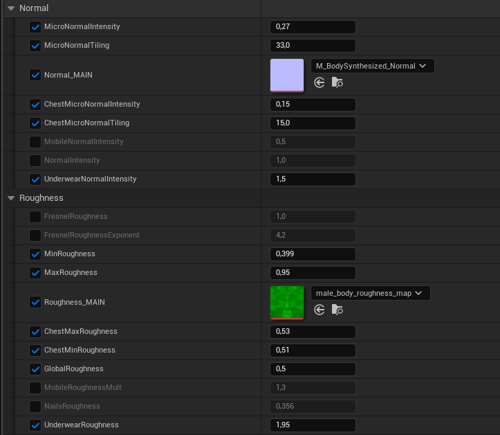The height and width of the screenshot is (435, 500).
Task: Select the Roughness_MAIN parameter label
Action: click(x=74, y=302)
